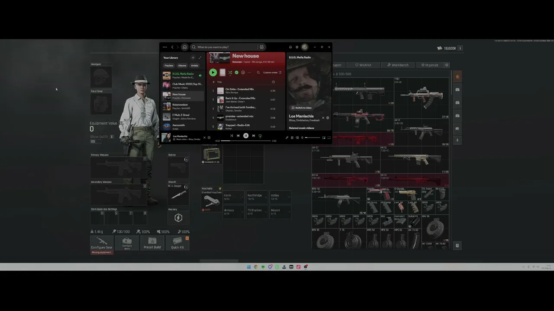Screen dimensions: 554x311
Task: Seek in the song progress bar
Action: click(246, 141)
